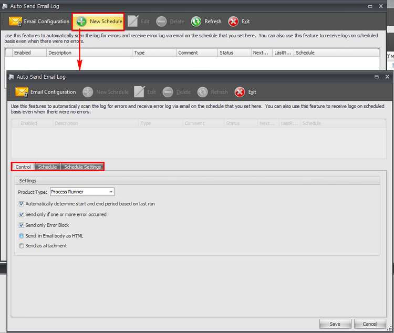This screenshot has width=394, height=333.
Task: Toggle the Send only Error Block checkbox
Action: pos(22,225)
